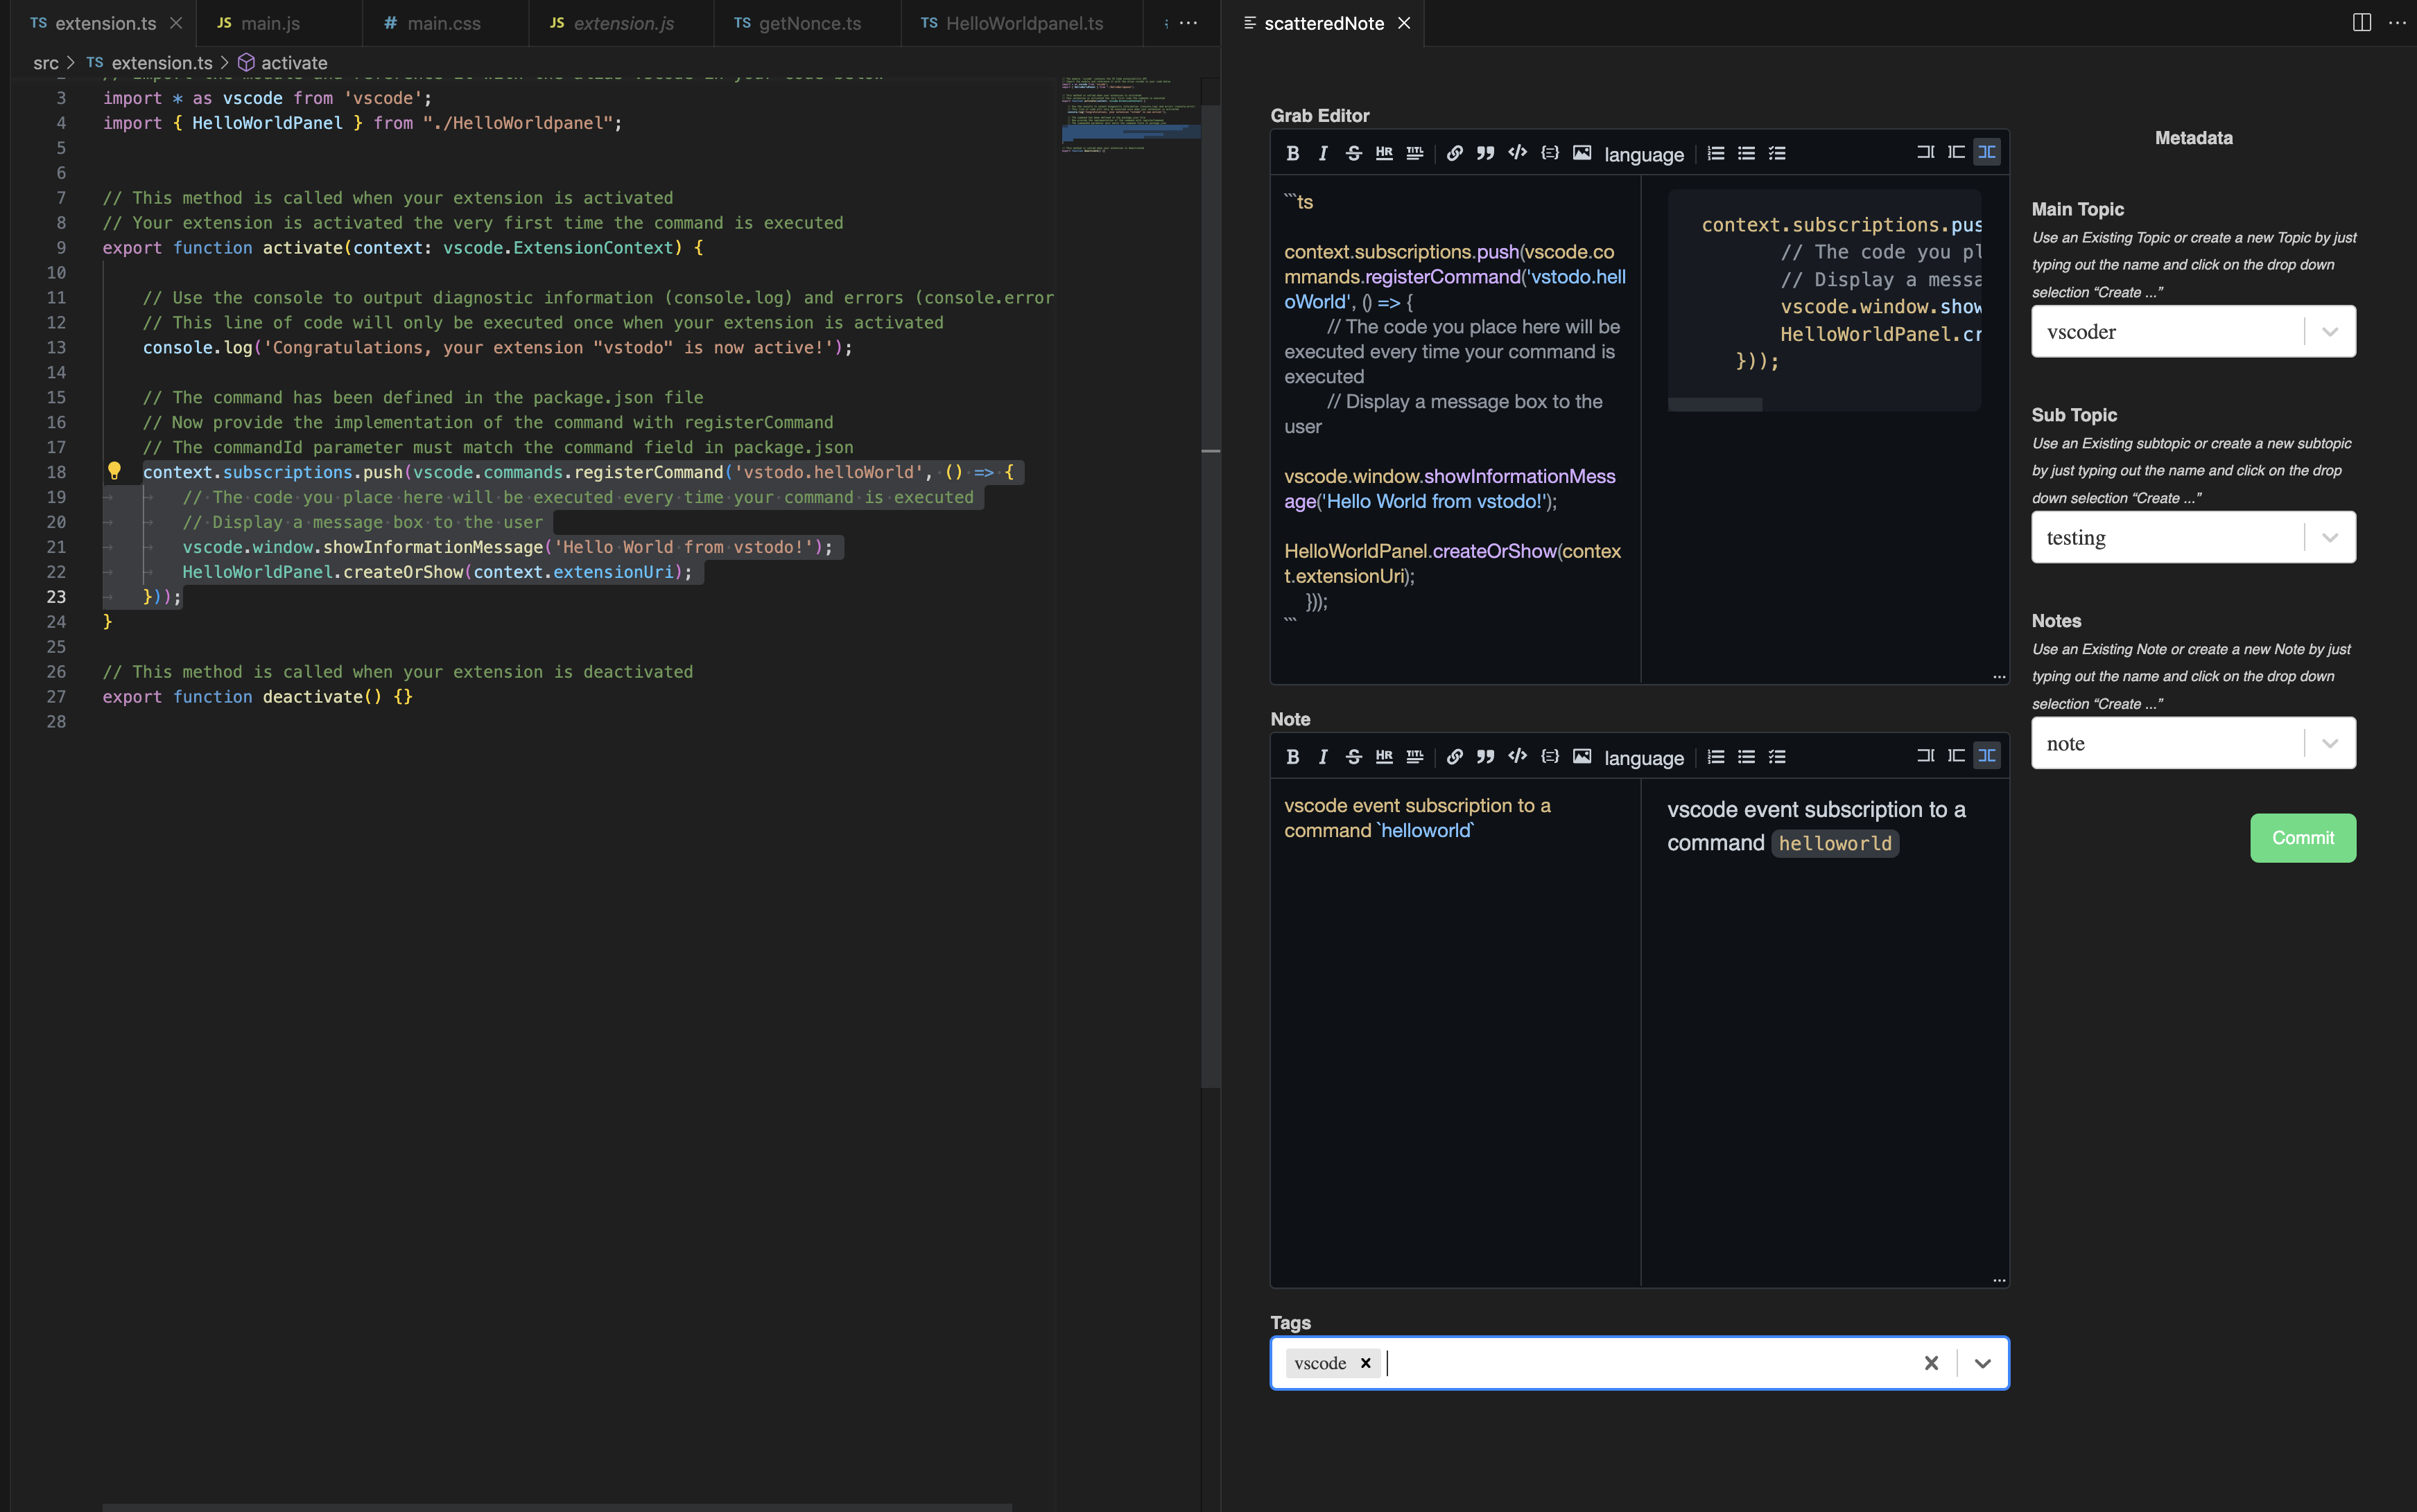Add checklist in Note editor toolbar

pos(1777,757)
